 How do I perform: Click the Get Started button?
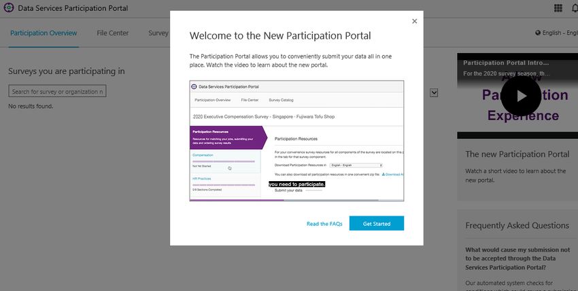[376, 223]
